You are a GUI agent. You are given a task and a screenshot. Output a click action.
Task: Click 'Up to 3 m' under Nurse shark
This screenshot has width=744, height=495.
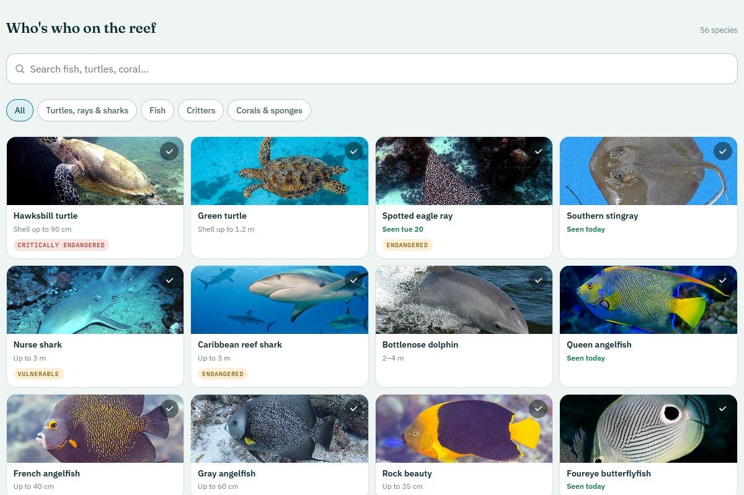[30, 358]
